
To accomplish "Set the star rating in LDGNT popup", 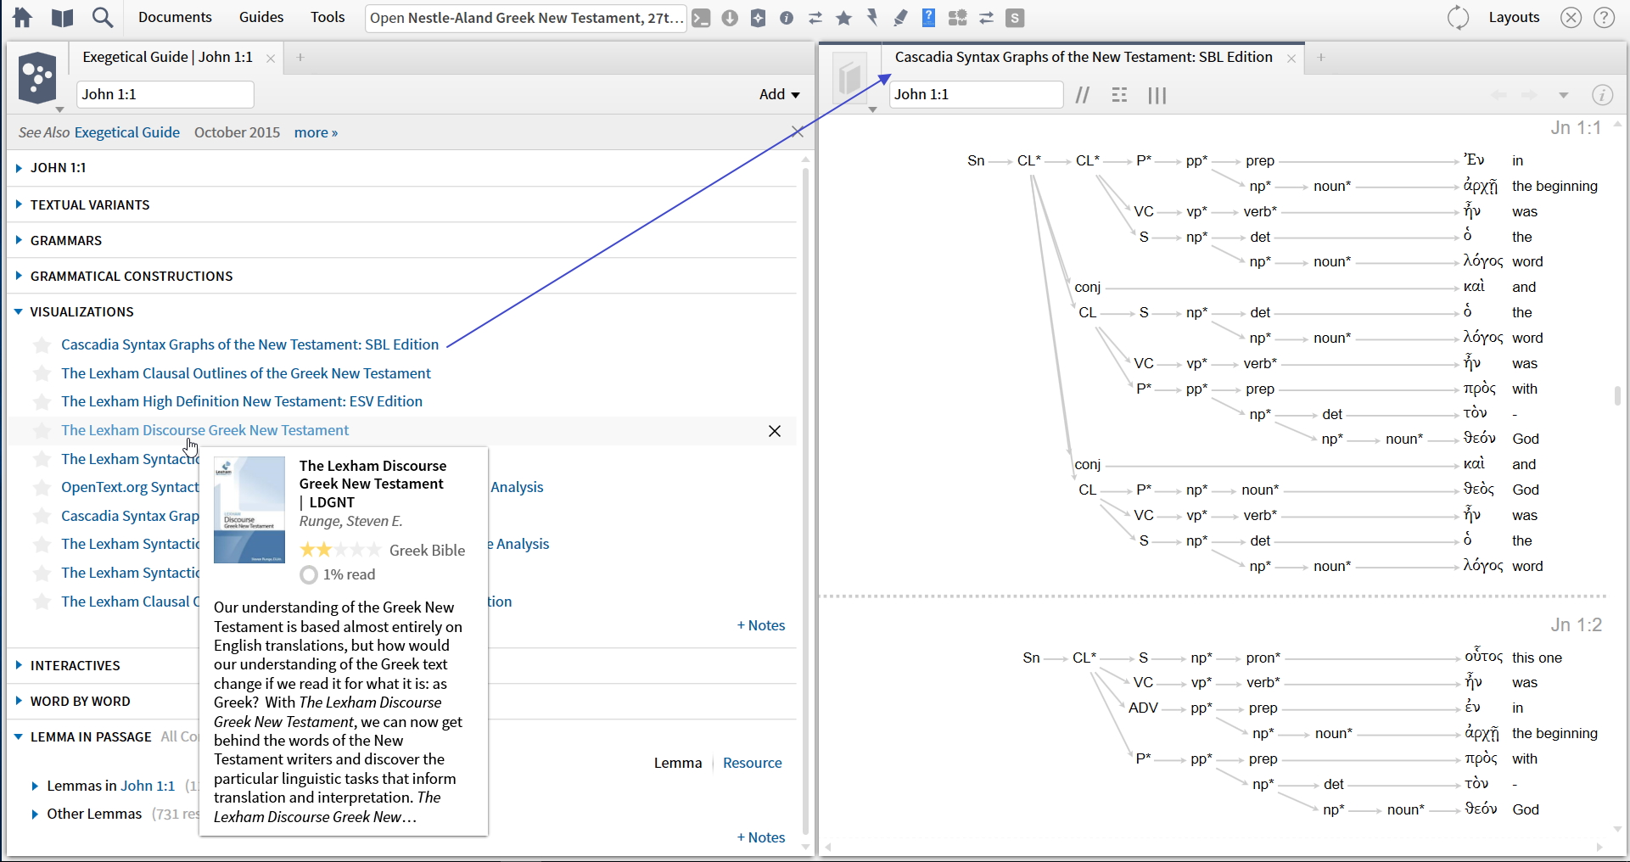I will click(340, 550).
